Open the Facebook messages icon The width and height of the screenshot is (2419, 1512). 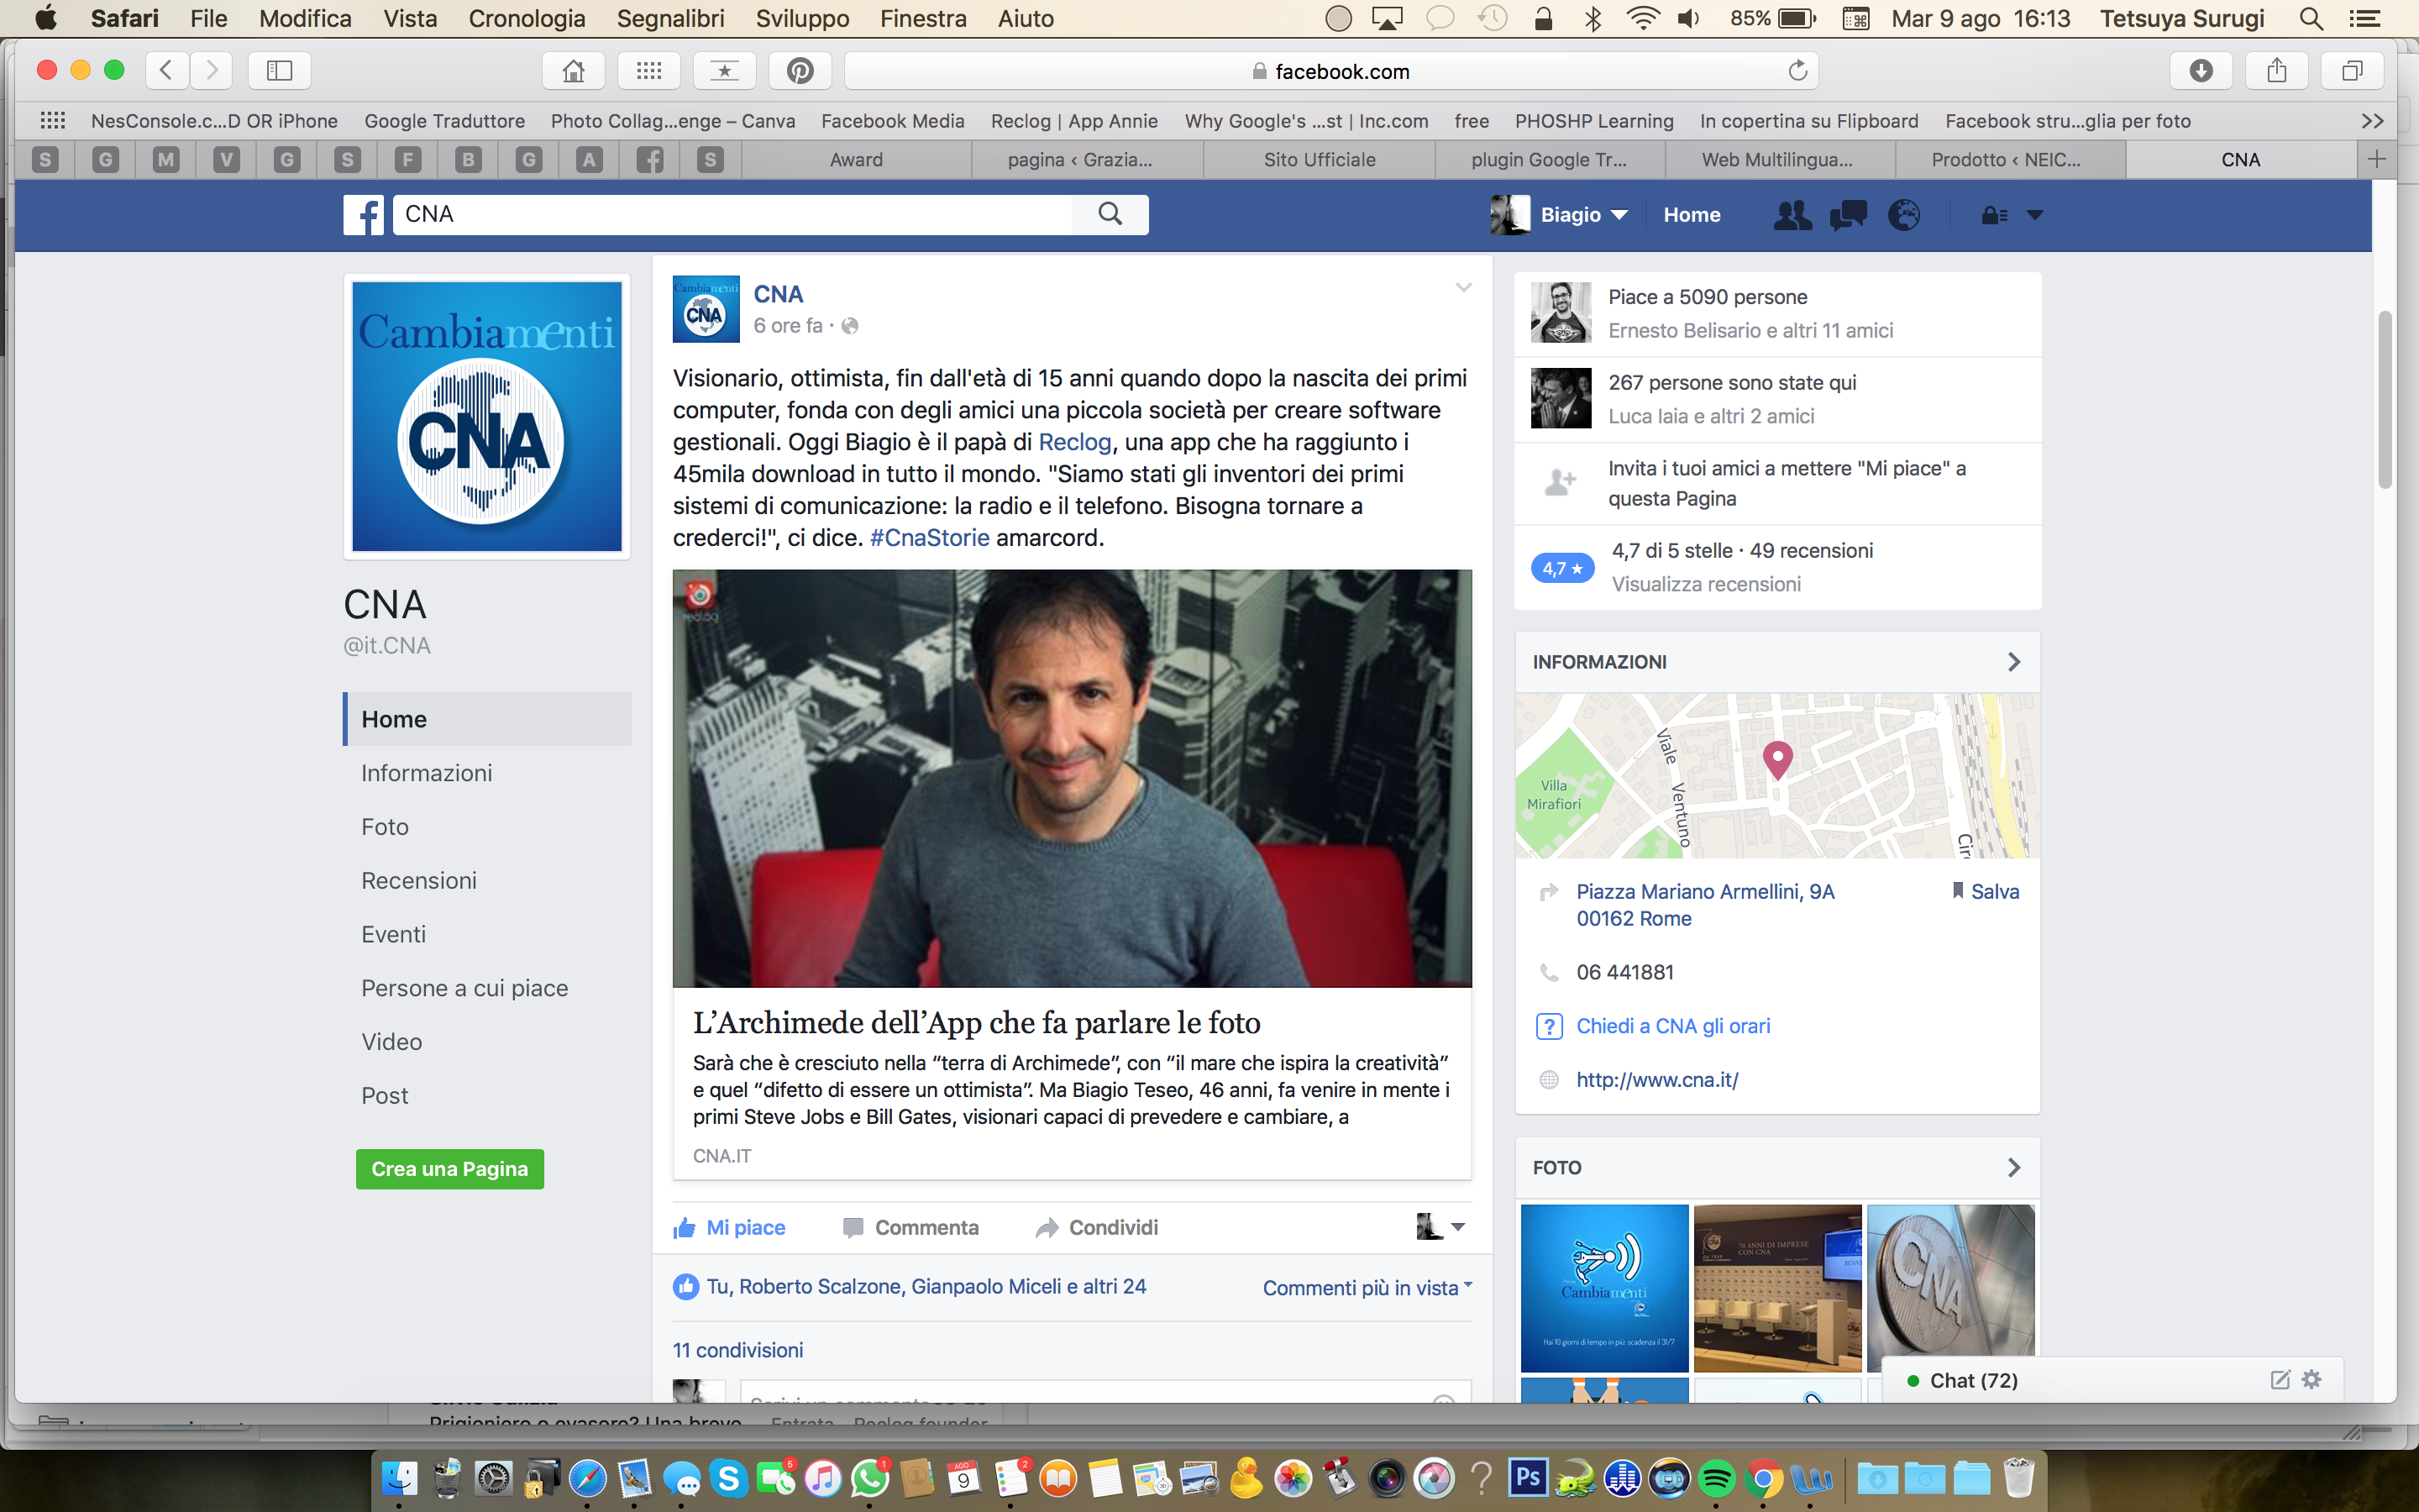(1847, 215)
